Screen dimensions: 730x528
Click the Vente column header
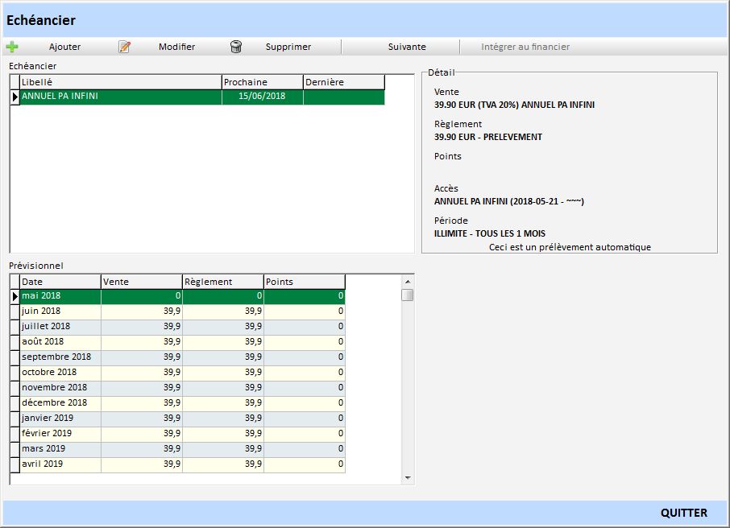click(142, 282)
